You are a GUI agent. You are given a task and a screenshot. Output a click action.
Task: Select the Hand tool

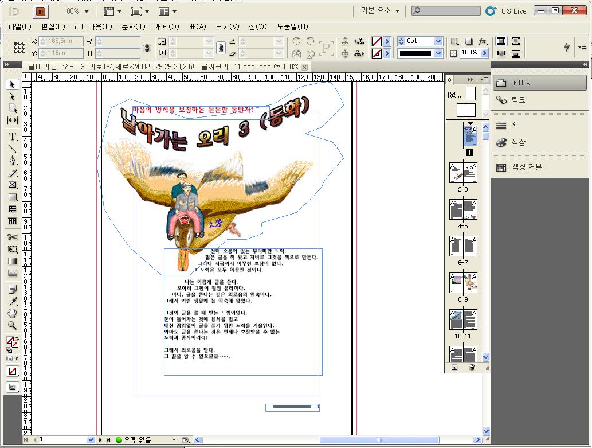click(x=13, y=313)
